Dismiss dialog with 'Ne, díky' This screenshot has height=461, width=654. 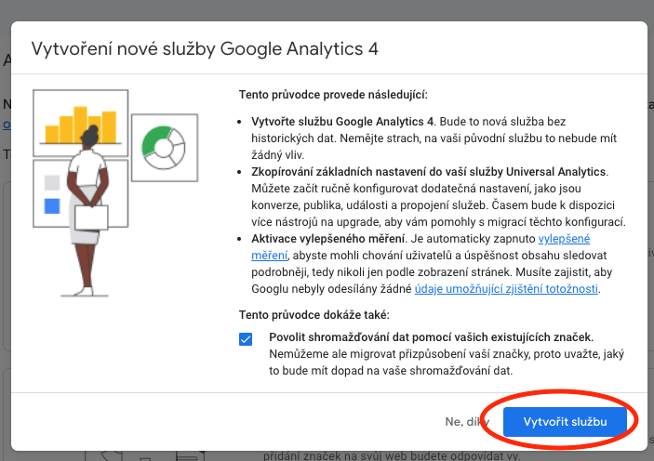tap(467, 422)
